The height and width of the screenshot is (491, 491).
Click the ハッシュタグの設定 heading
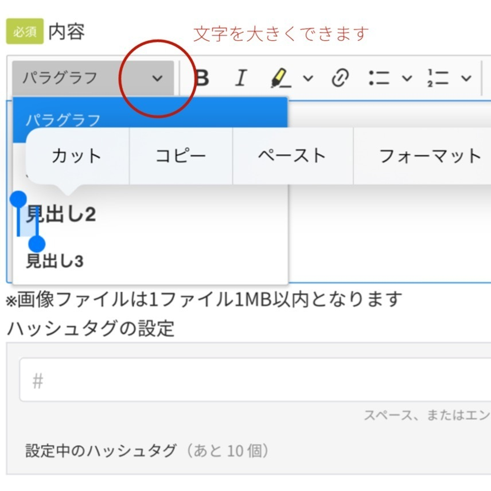tap(91, 328)
